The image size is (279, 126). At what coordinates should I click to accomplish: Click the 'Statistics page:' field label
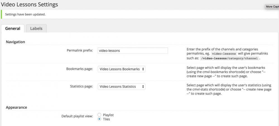(81, 87)
